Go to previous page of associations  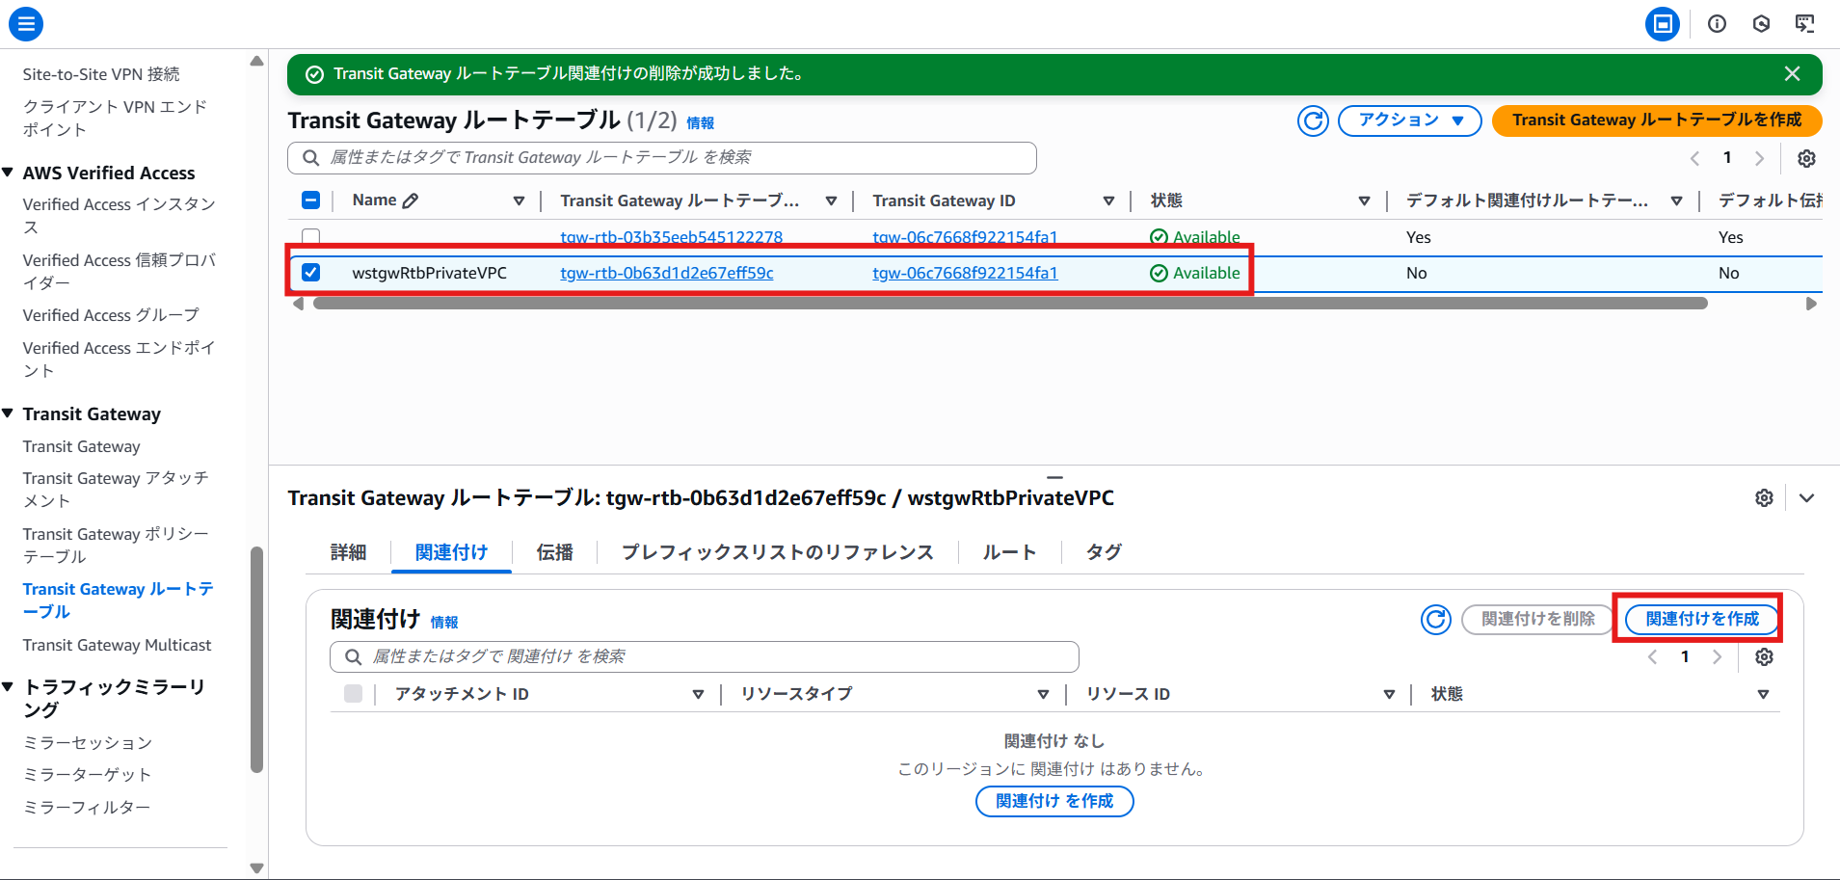(1652, 657)
